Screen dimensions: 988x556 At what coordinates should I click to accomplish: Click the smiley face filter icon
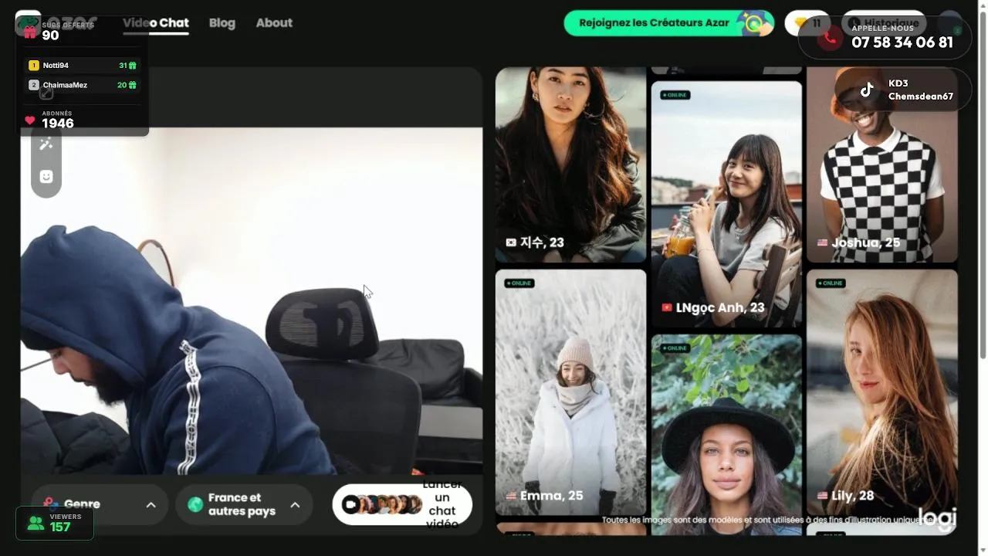(x=46, y=177)
